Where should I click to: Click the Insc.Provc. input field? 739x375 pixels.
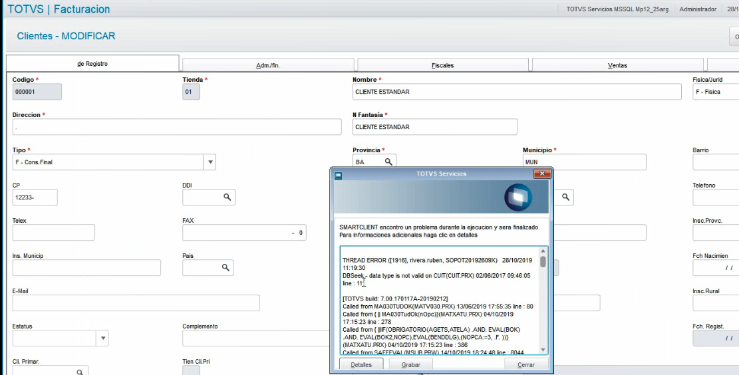716,233
